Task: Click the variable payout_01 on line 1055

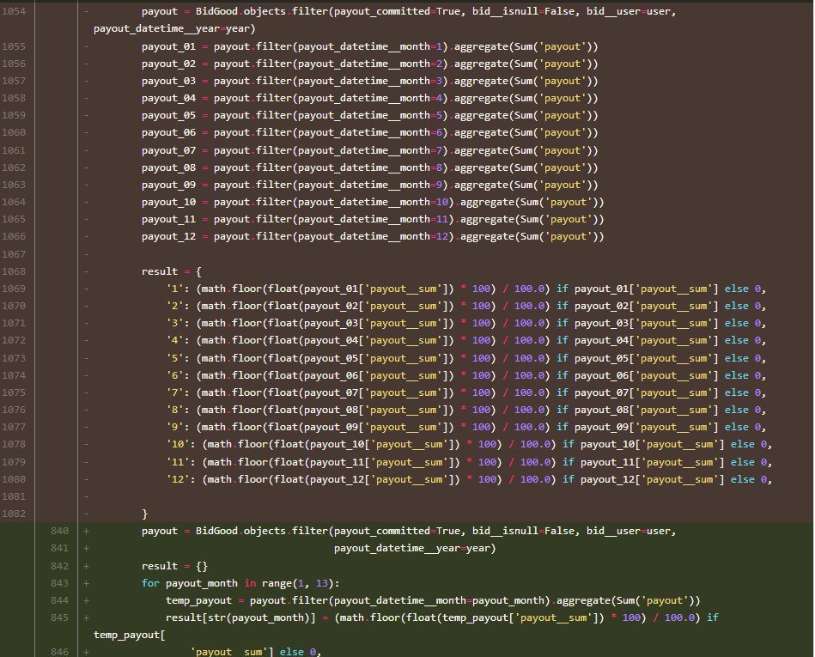Action: tap(169, 46)
